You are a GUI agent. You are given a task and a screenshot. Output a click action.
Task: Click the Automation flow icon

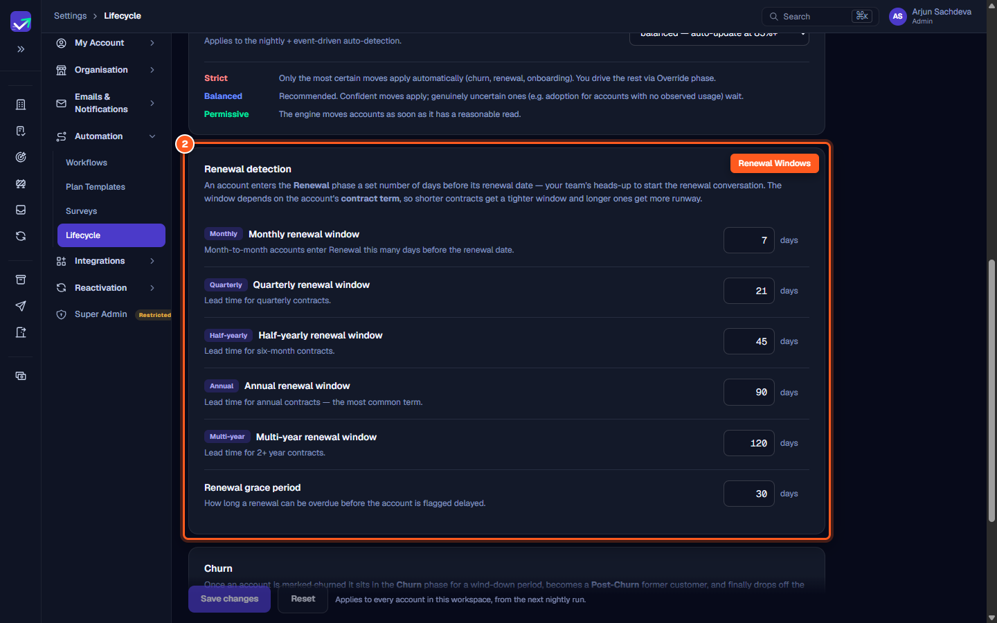(x=61, y=136)
